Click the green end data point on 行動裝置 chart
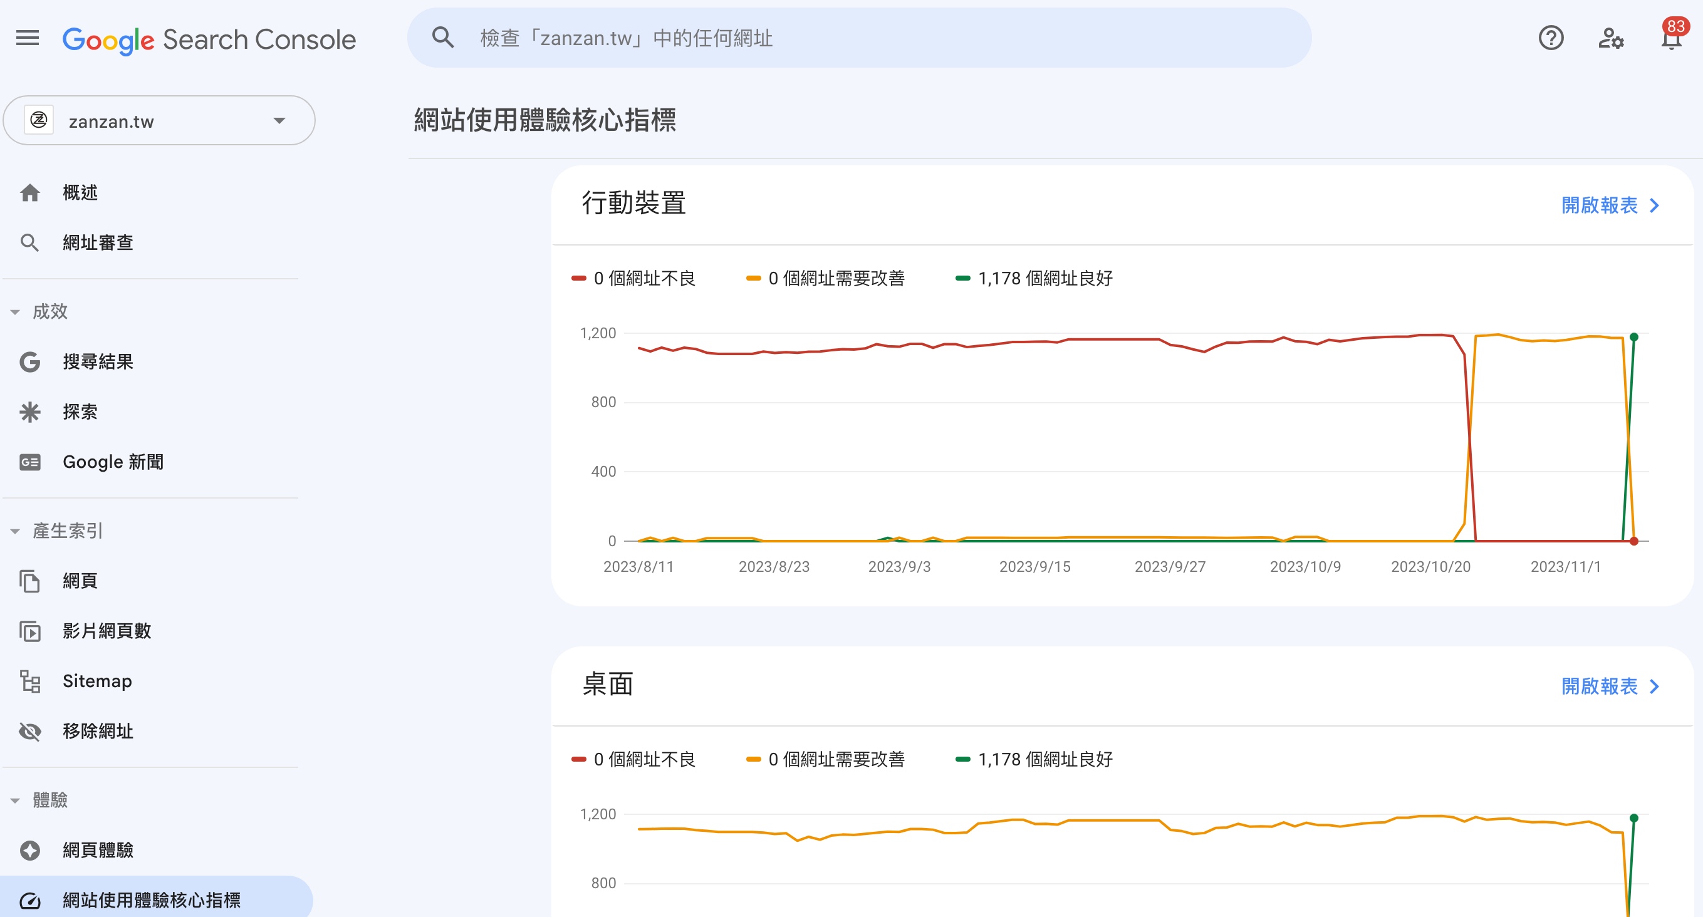 pyautogui.click(x=1633, y=337)
